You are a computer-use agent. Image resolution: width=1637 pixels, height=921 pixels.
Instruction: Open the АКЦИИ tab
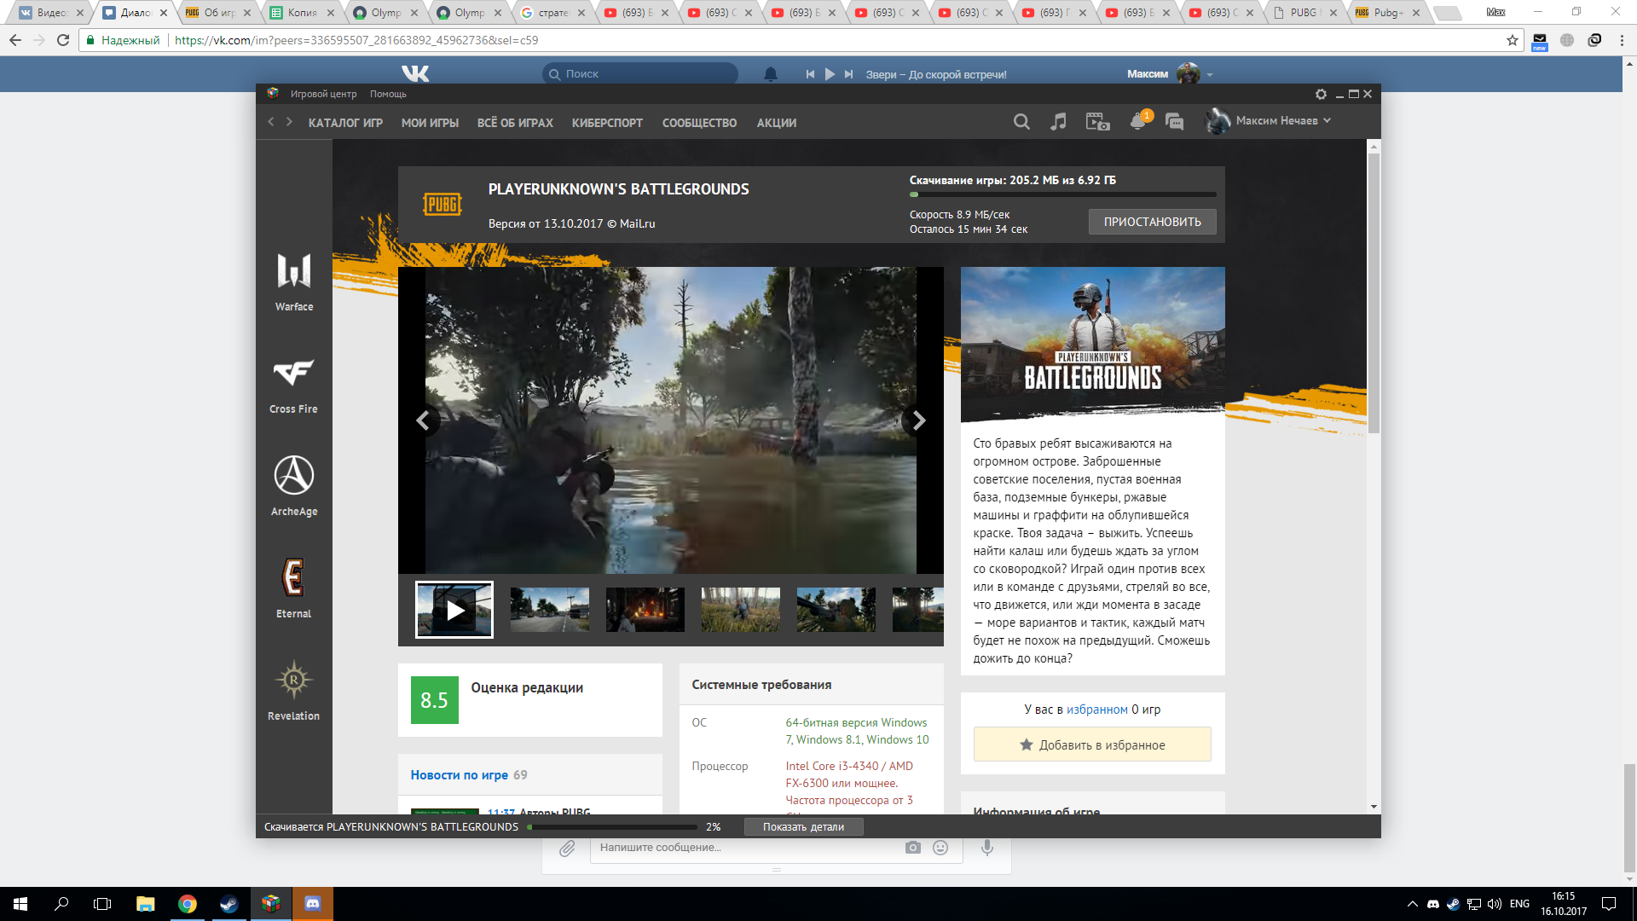(777, 123)
